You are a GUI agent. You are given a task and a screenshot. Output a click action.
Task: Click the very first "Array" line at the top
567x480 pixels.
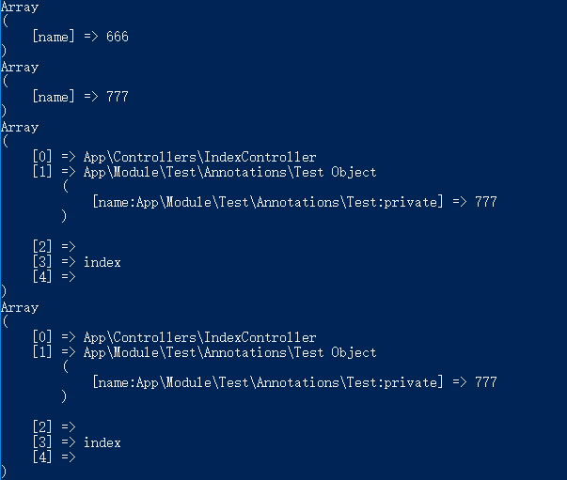pos(20,7)
